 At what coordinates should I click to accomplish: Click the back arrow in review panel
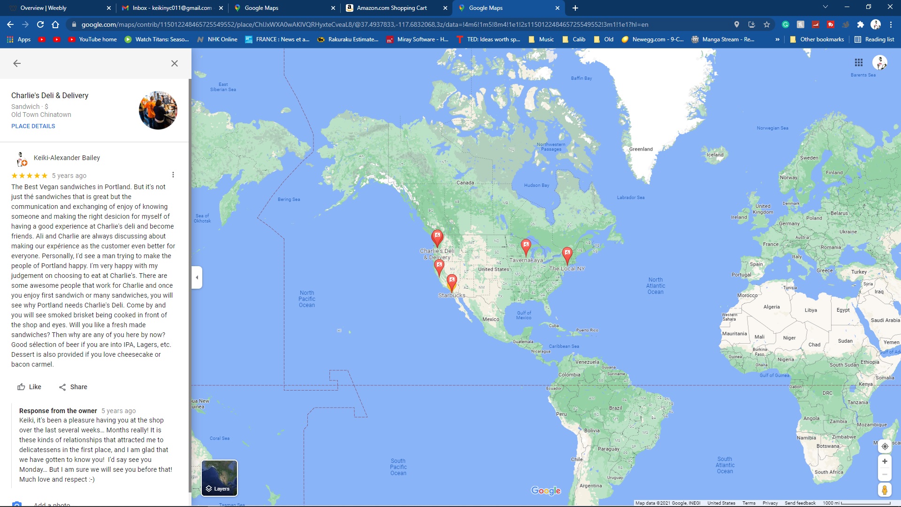coord(17,63)
